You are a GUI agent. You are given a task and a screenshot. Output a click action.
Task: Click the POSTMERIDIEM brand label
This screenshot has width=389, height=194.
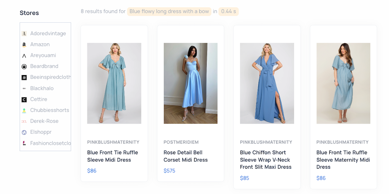(181, 142)
